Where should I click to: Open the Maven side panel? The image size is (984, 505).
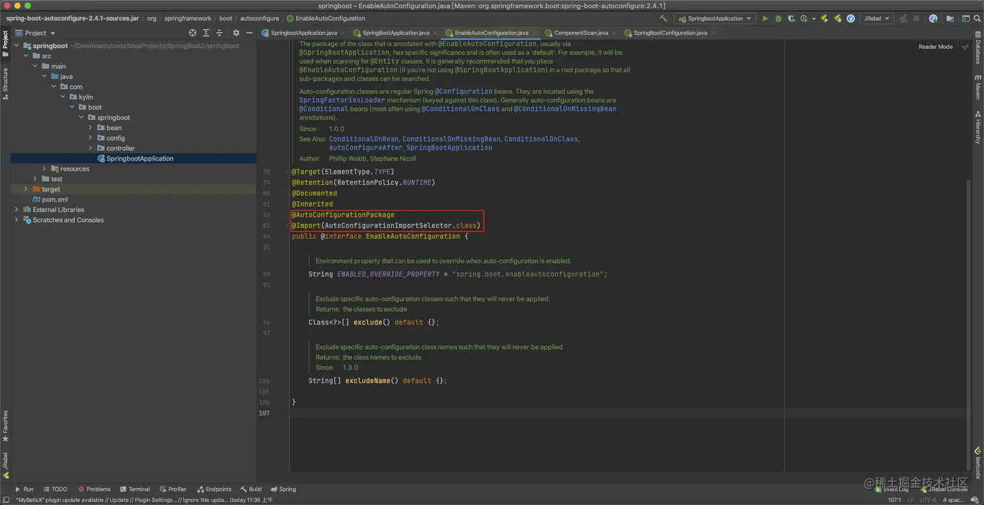point(977,87)
